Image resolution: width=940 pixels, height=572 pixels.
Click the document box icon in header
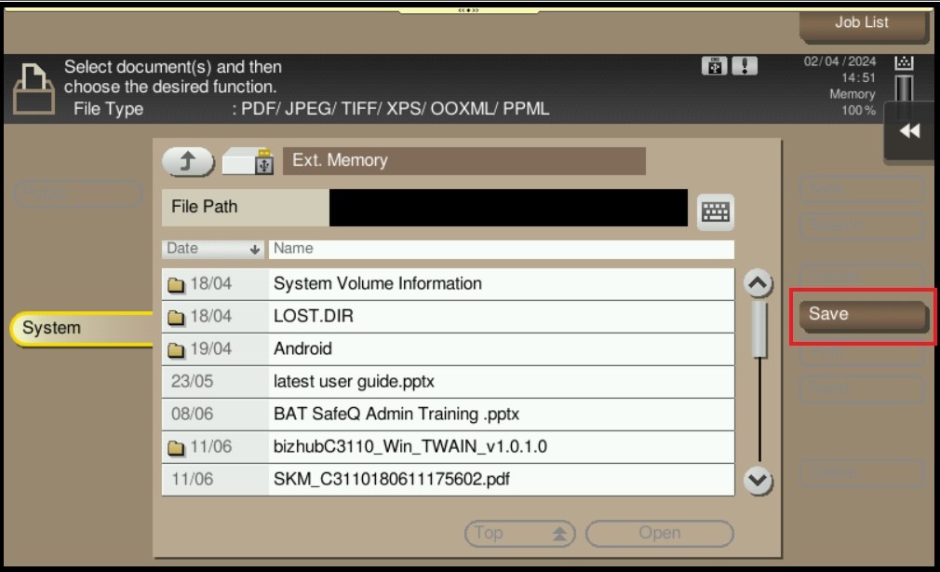[x=32, y=89]
